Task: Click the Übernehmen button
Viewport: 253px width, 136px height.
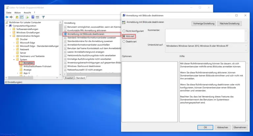Action: click(240, 127)
